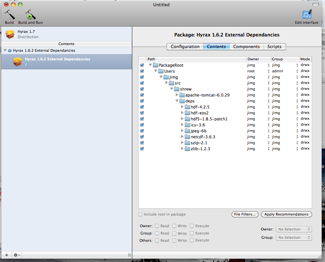Click the hdf5-1.8.5-patch1 folder icon
The image size is (325, 262).
(187, 119)
